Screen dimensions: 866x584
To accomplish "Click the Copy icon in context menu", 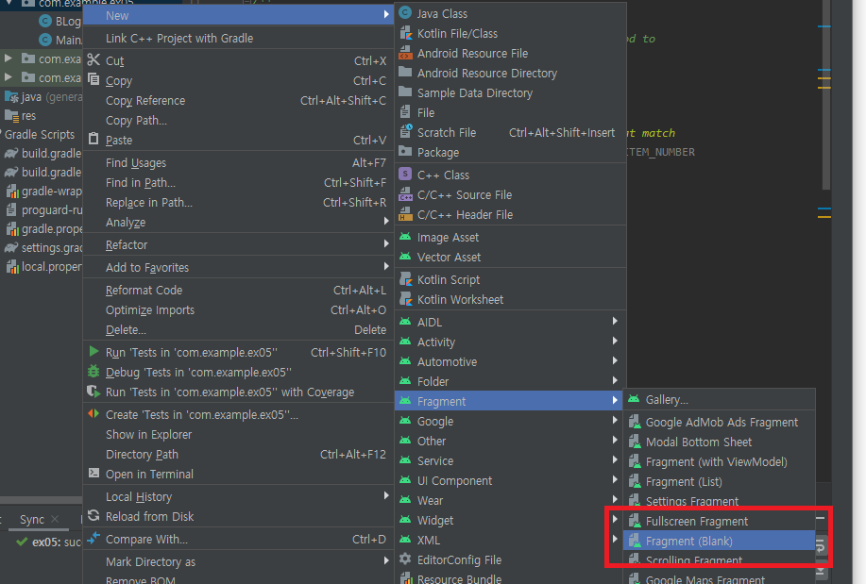I will (x=93, y=79).
